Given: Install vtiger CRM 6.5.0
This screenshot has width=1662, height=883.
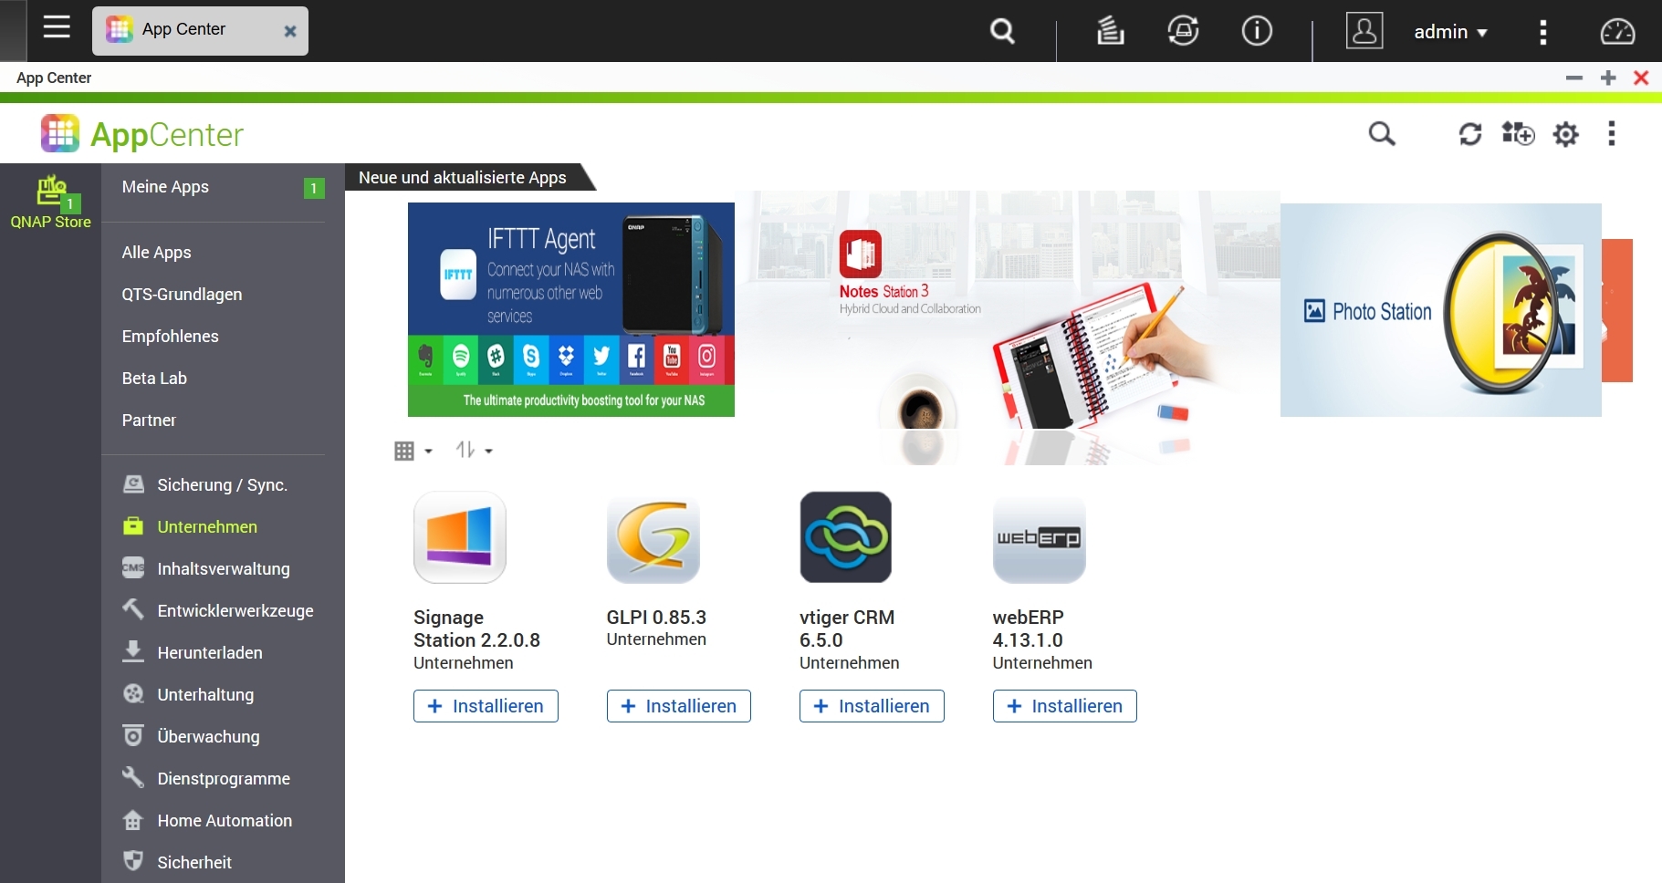Looking at the screenshot, I should [x=872, y=706].
